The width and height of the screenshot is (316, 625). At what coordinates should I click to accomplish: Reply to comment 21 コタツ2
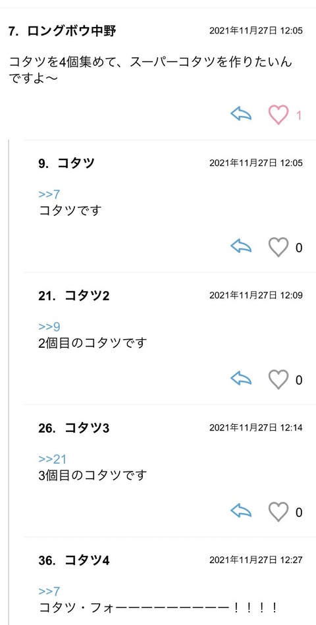(x=241, y=379)
